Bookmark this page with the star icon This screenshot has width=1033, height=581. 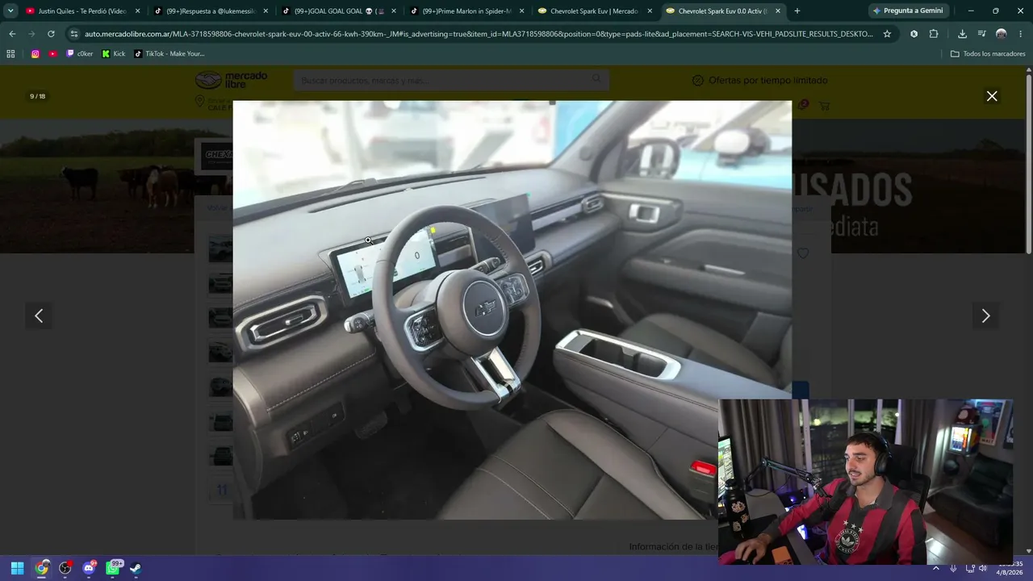click(887, 34)
